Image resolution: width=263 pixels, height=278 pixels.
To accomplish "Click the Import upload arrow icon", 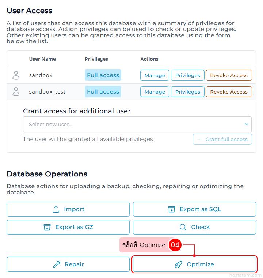I will (x=56, y=209).
